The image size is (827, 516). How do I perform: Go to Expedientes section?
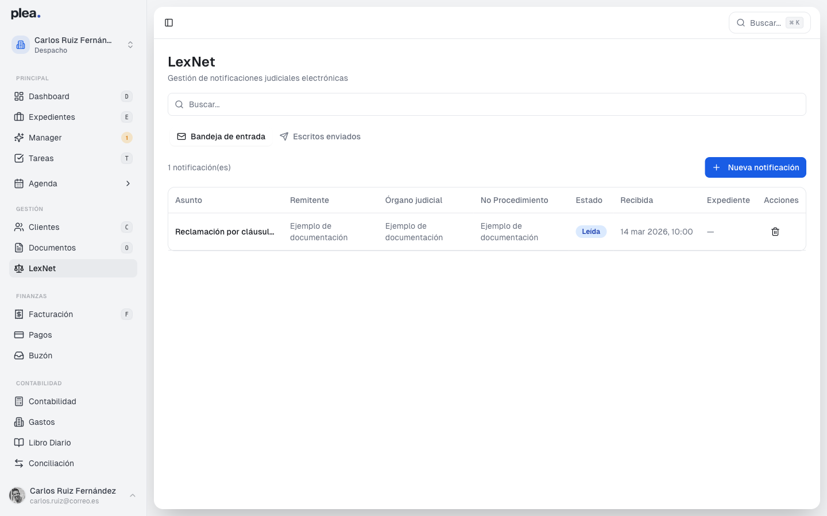(73, 117)
